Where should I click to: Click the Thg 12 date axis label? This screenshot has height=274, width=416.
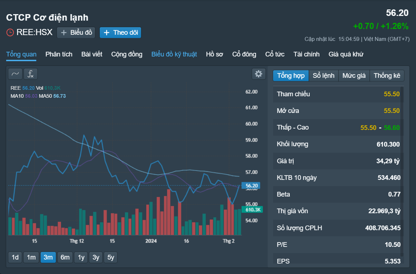point(77,241)
